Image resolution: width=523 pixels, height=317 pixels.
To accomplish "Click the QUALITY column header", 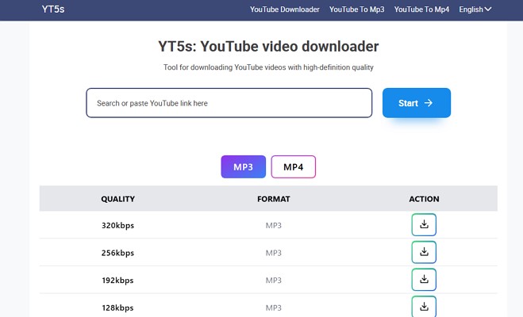I will pyautogui.click(x=117, y=199).
